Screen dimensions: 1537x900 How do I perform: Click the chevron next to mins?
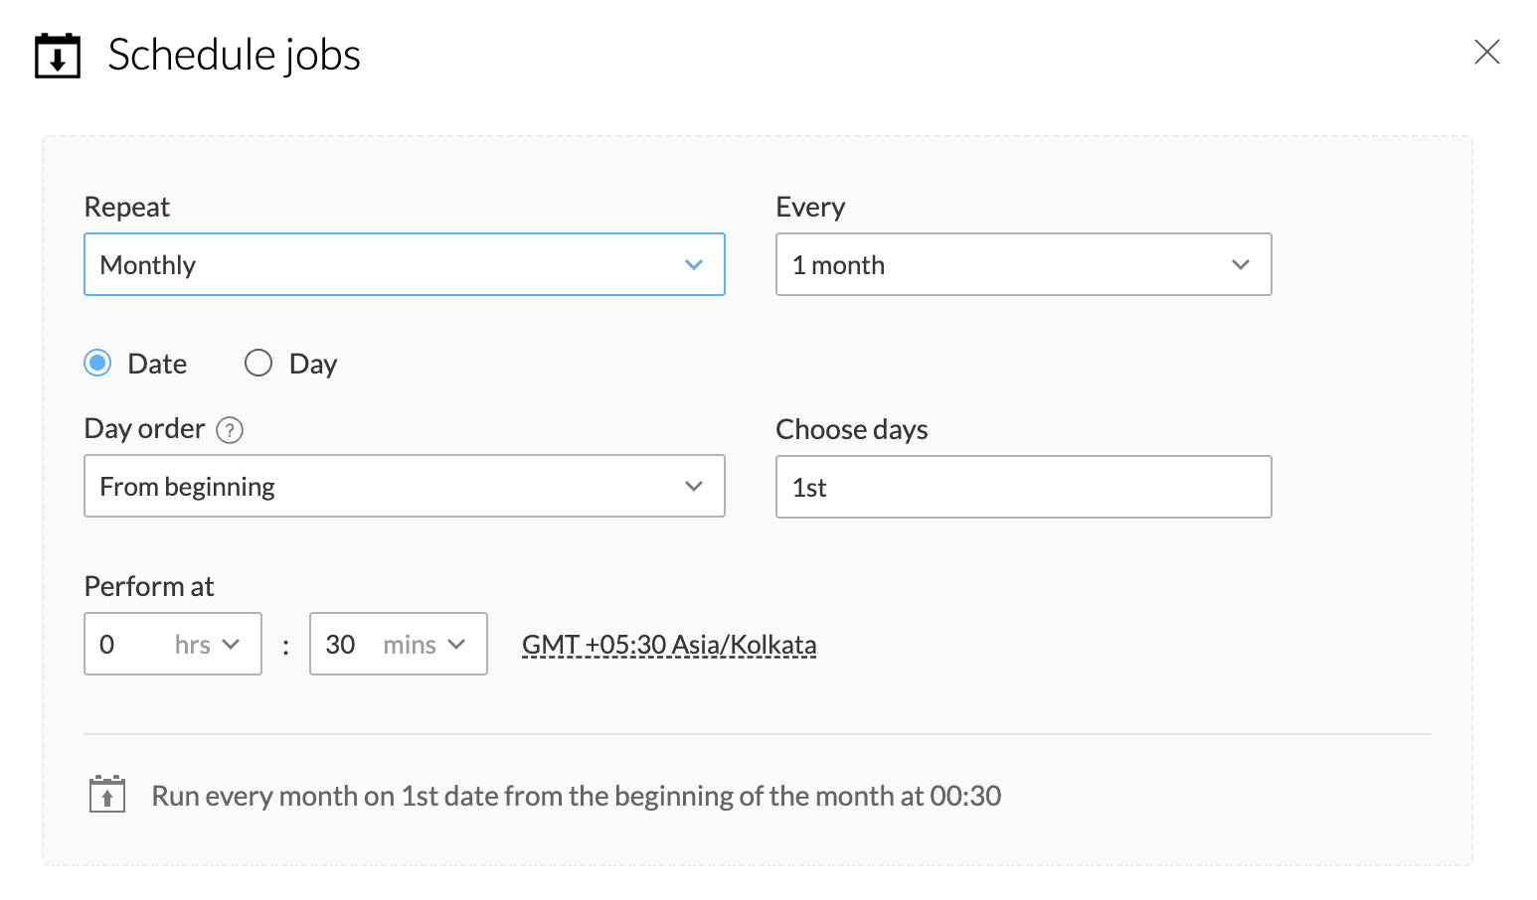click(457, 644)
